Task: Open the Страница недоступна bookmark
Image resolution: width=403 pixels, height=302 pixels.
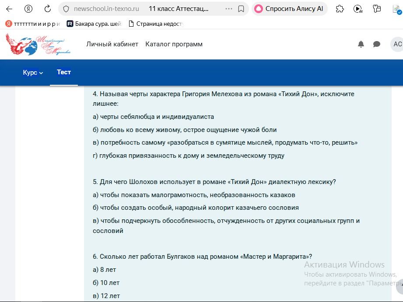Action: 156,24
